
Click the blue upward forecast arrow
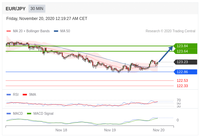pyautogui.click(x=166, y=54)
